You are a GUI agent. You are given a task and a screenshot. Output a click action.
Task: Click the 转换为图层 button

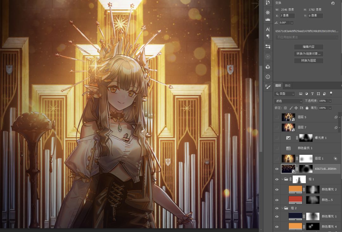pyautogui.click(x=308, y=61)
